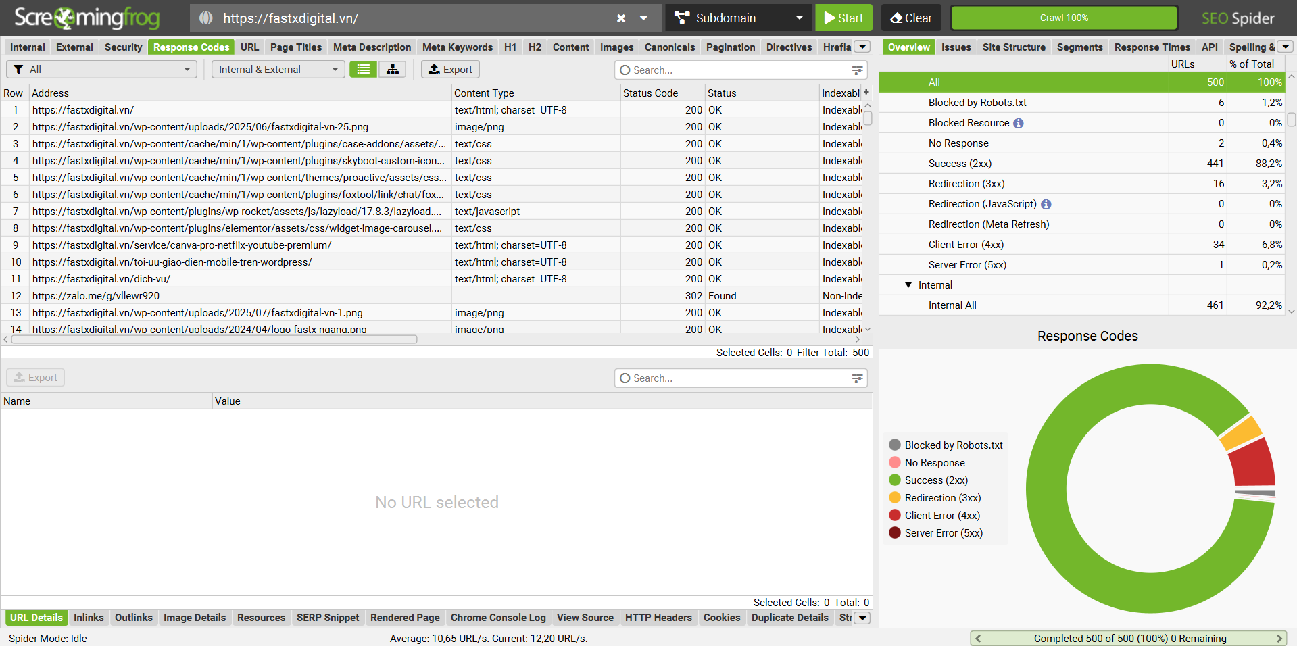Clear the URL field with the X icon
Image resolution: width=1297 pixels, height=646 pixels.
pyautogui.click(x=621, y=18)
